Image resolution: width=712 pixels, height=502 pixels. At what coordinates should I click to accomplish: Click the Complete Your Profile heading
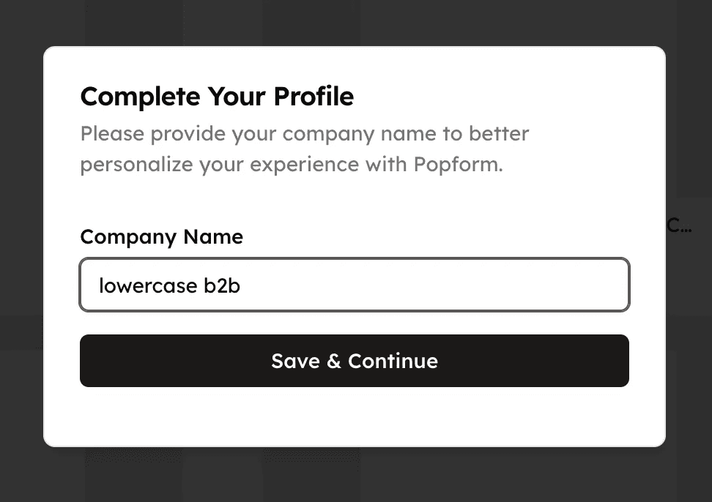(217, 97)
